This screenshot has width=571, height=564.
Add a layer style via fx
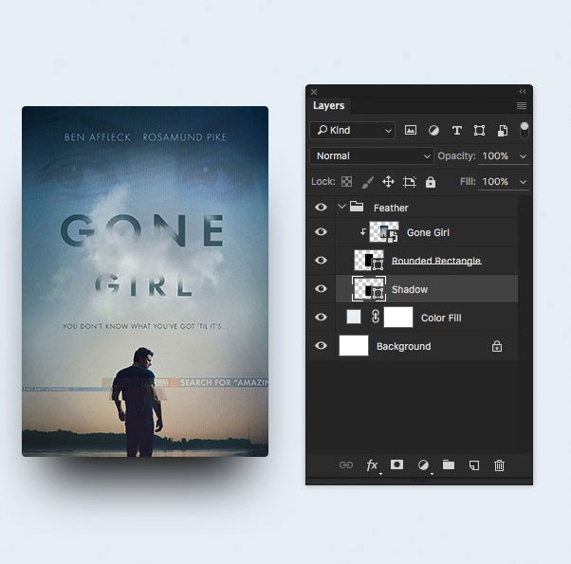372,465
